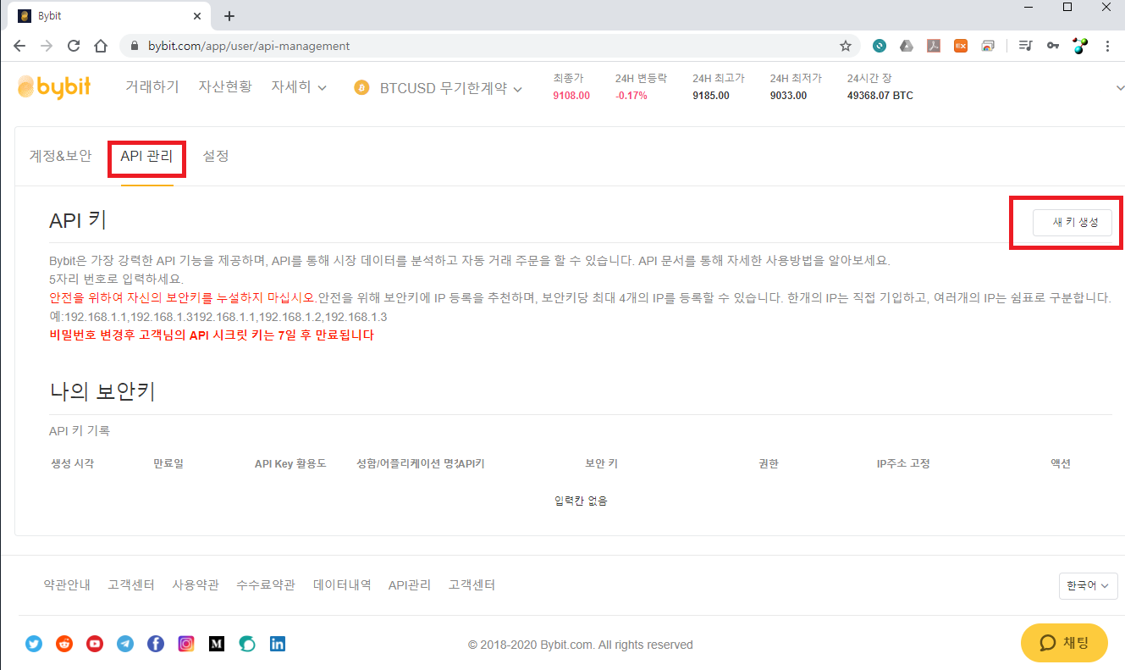Viewport: 1125px width, 670px height.
Task: Open 거래하기 in top navigation
Action: pyautogui.click(x=152, y=86)
